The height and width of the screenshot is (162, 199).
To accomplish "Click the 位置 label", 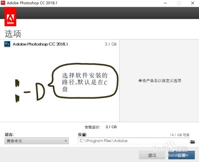I will [82, 134].
